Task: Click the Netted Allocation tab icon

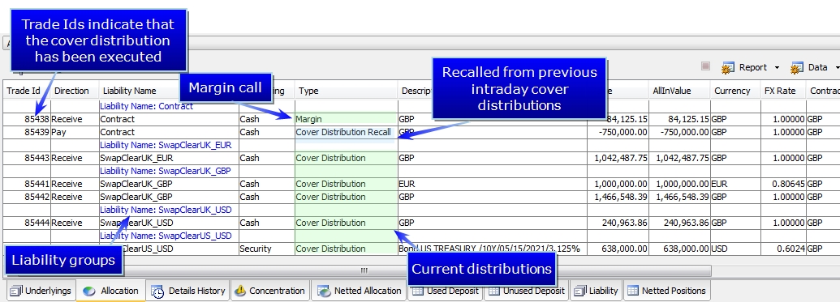Action: point(324,291)
